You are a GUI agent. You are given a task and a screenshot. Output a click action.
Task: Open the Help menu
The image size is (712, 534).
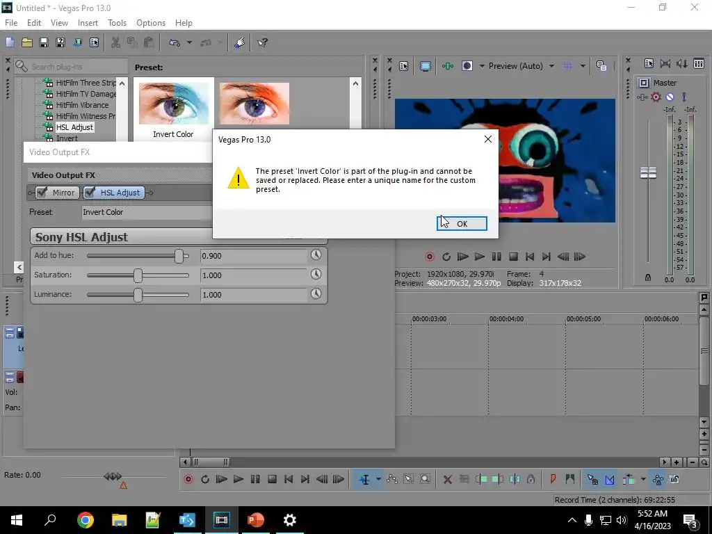pyautogui.click(x=184, y=23)
